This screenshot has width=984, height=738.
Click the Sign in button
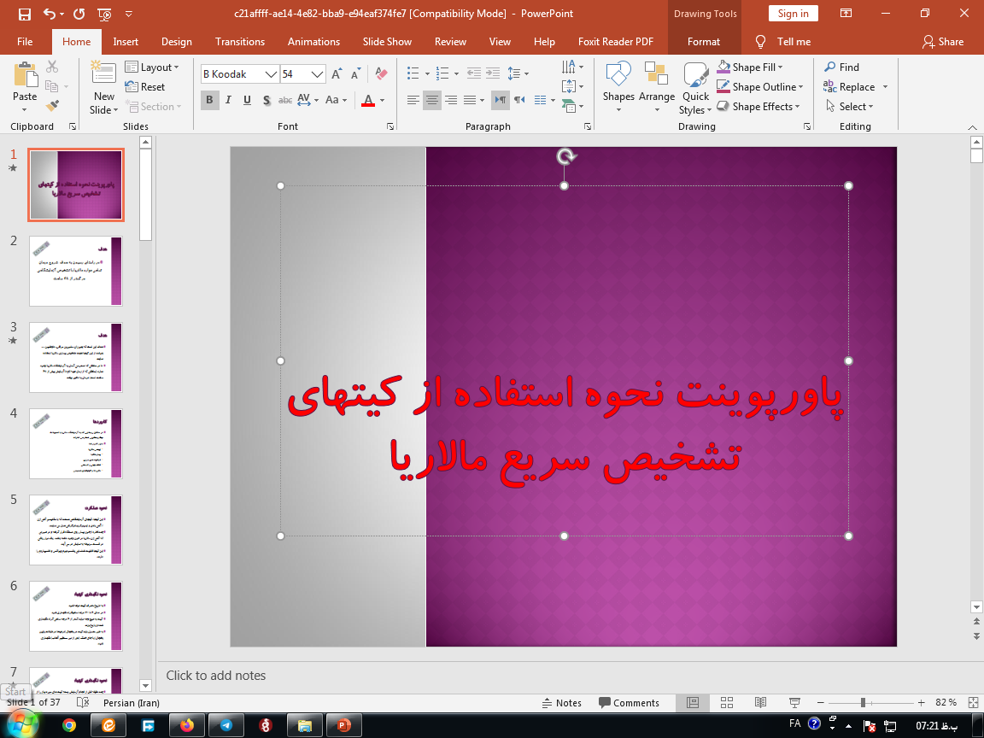pos(793,13)
